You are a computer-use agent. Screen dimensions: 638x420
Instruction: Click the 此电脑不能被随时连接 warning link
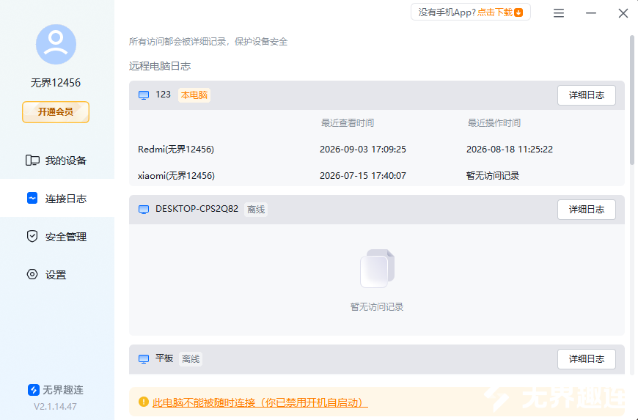pyautogui.click(x=260, y=402)
